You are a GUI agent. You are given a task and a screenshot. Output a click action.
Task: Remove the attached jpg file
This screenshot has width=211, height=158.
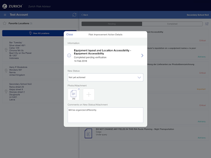pyautogui.click(x=79, y=89)
